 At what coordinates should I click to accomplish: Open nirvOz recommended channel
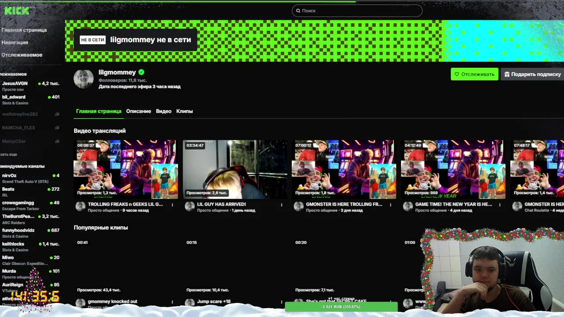coord(30,178)
